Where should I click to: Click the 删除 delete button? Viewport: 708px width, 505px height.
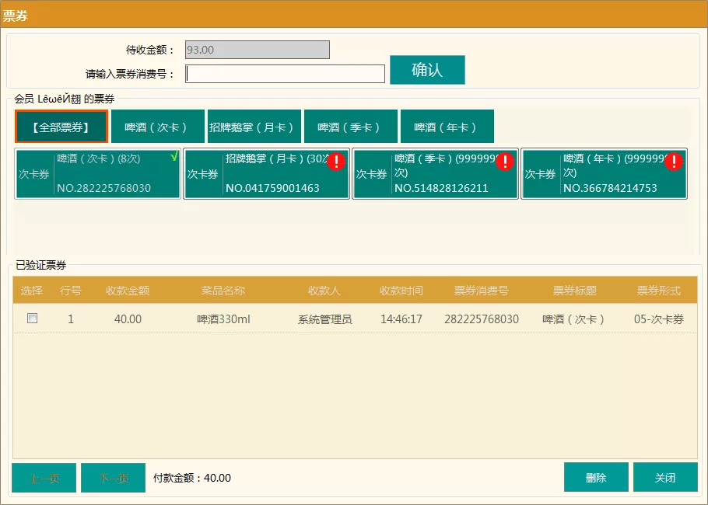[596, 478]
